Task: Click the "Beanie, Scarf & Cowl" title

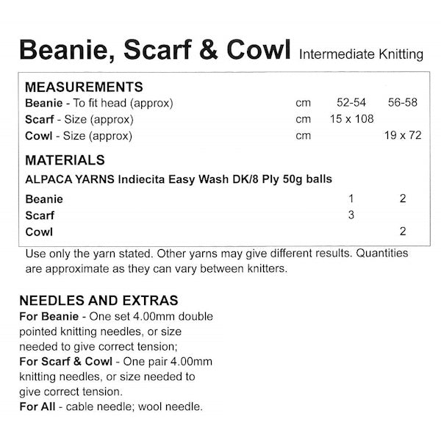Action: point(156,50)
